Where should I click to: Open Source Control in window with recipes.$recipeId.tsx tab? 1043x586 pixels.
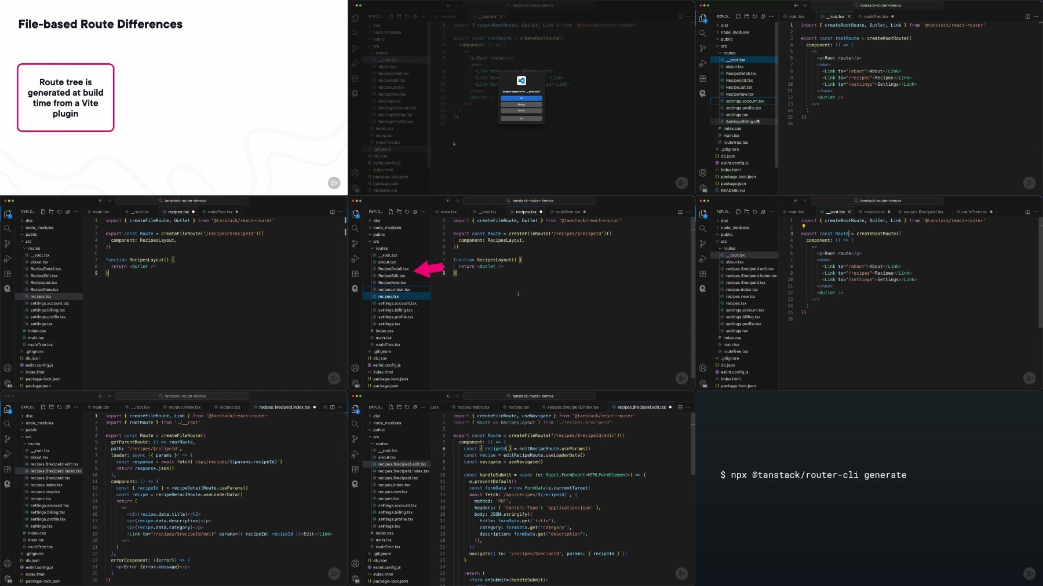tap(702, 243)
